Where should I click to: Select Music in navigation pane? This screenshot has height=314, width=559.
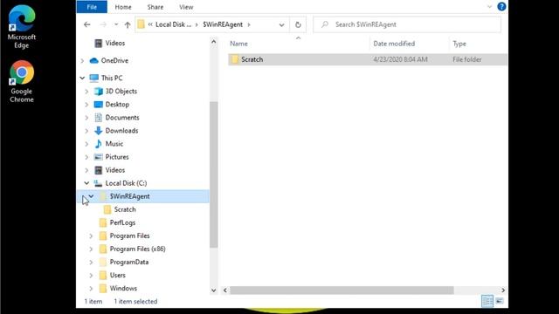tap(114, 144)
